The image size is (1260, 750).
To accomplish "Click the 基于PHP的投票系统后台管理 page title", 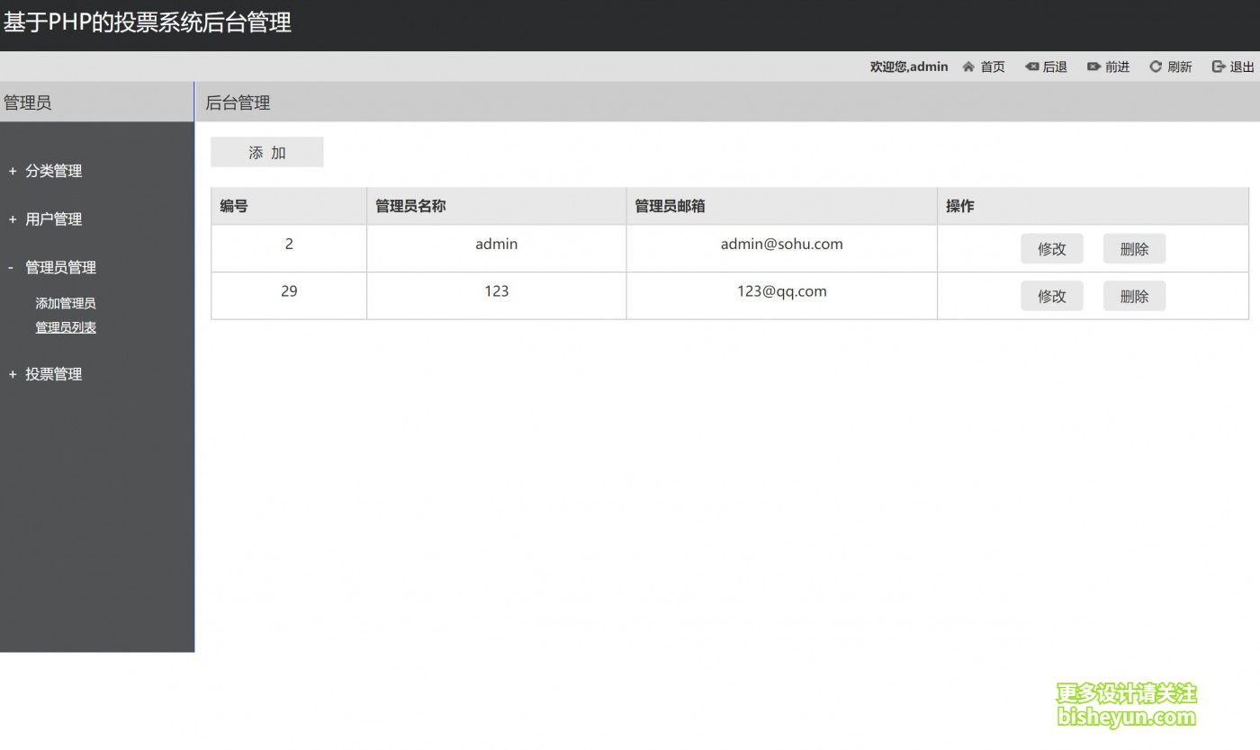I will tap(148, 22).
